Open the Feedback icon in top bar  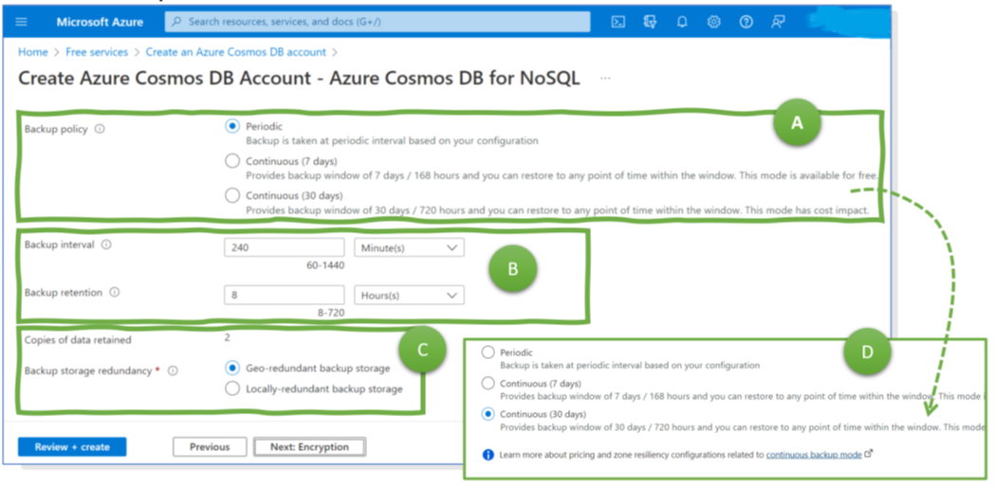point(778,22)
